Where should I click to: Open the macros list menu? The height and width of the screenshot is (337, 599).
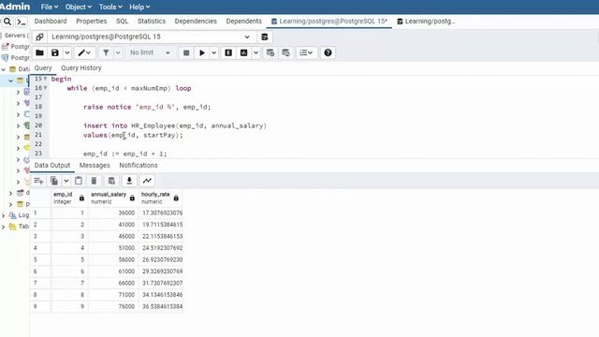point(306,52)
